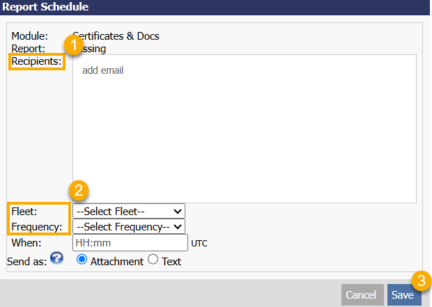This screenshot has height=307, width=432.
Task: Click the orange number 2 badge
Action: (79, 189)
